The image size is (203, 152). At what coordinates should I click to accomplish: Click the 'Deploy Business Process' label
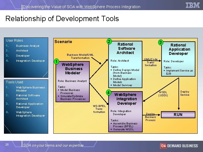151,117
